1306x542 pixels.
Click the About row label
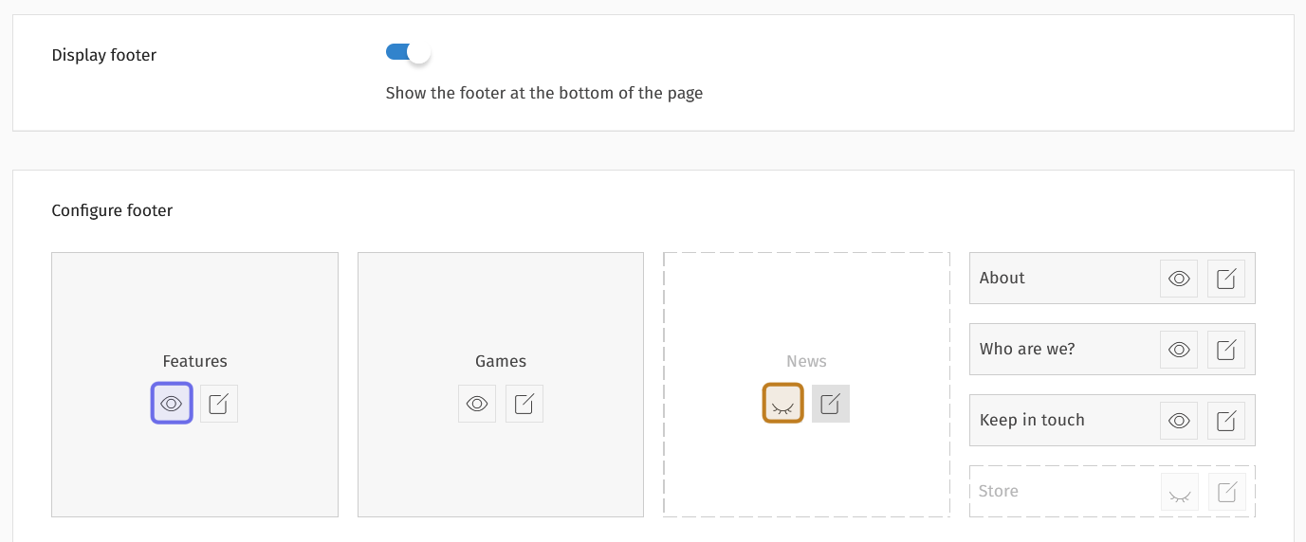click(x=1002, y=279)
